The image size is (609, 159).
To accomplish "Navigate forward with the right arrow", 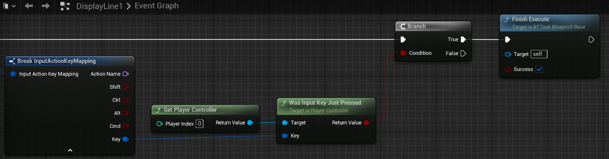I will click(x=46, y=6).
